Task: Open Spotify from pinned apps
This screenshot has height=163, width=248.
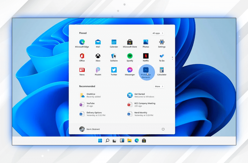Action: pyautogui.click(x=130, y=56)
